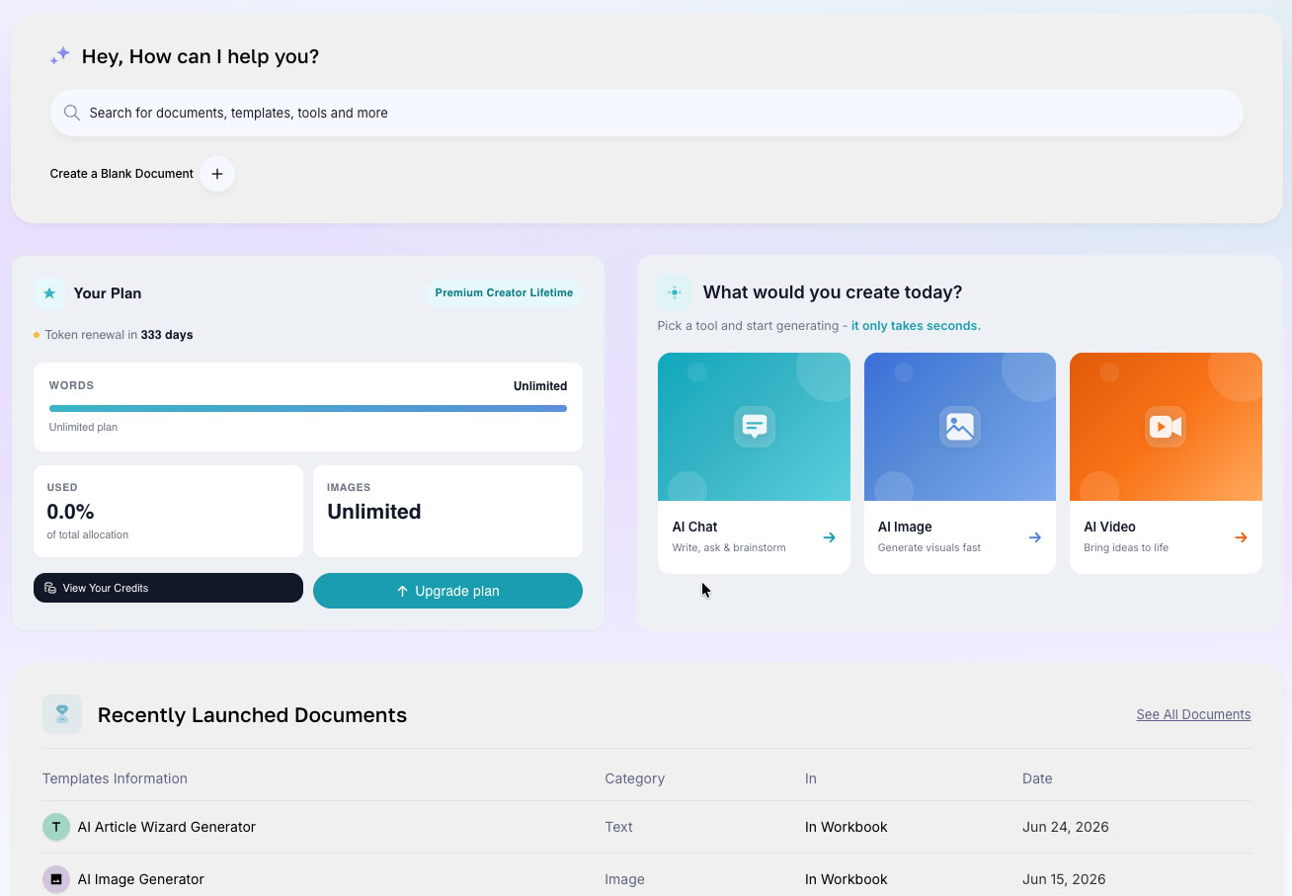
Task: Click the Jun 15, 2026 date cell
Action: tap(1064, 879)
